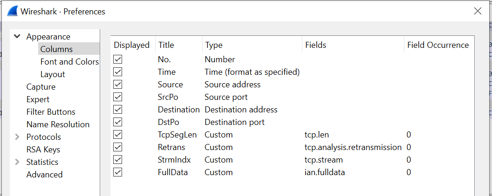Go to Name Resolution settings
Viewport: 492px width, 196px height.
coord(58,124)
